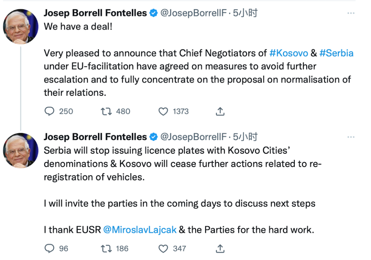This screenshot has height=260, width=371.
Task: Share the second tweet via upload icon
Action: click(220, 248)
